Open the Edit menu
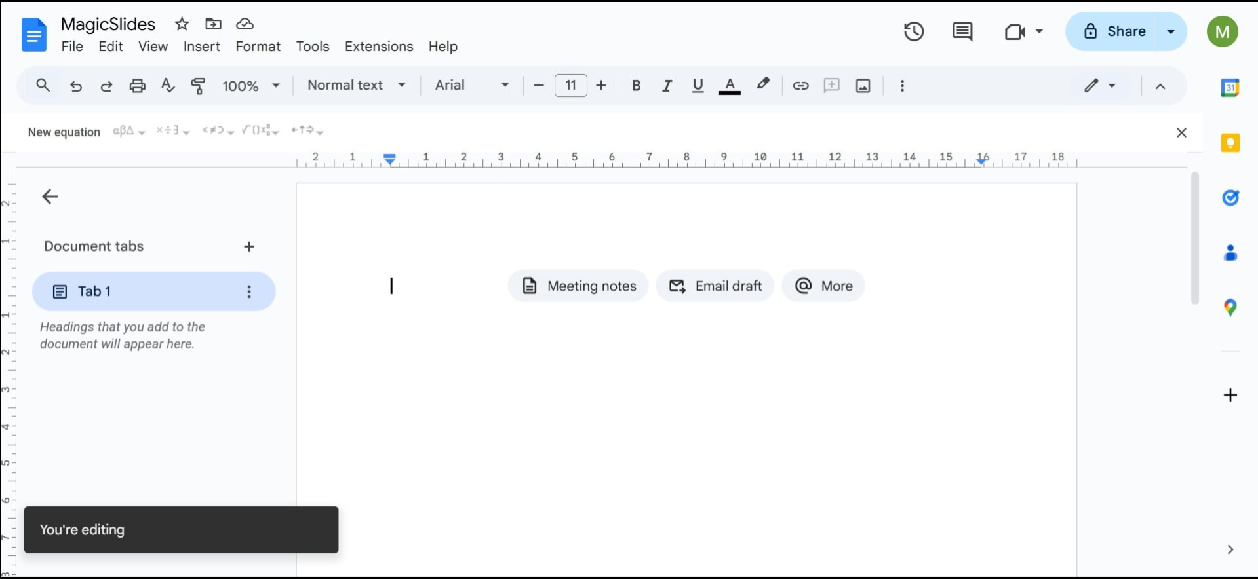Screen dimensions: 1258x579 click(x=111, y=47)
